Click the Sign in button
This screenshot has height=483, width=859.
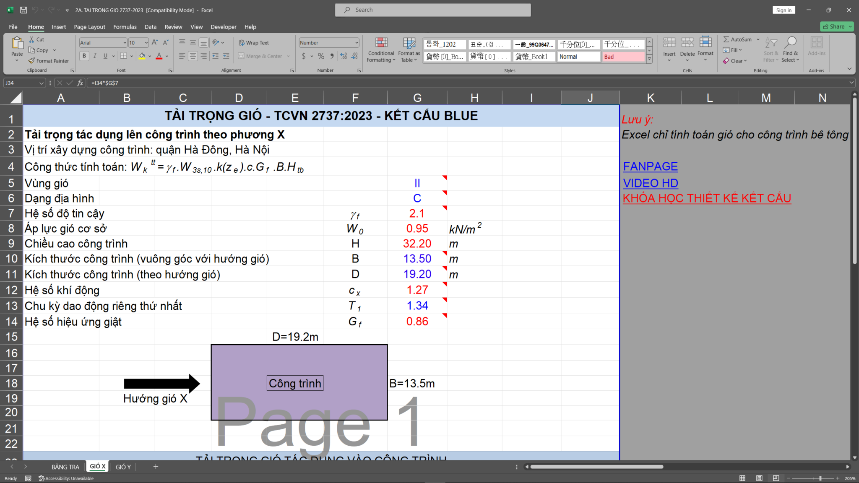coord(784,10)
